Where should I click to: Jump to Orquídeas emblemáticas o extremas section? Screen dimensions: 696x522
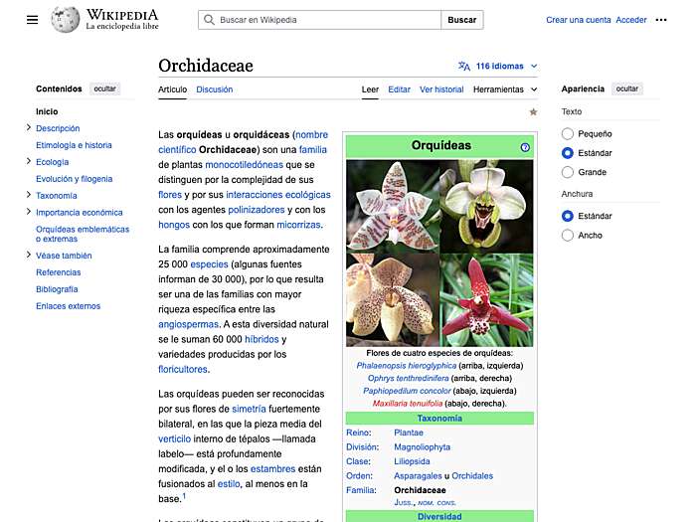click(x=83, y=234)
